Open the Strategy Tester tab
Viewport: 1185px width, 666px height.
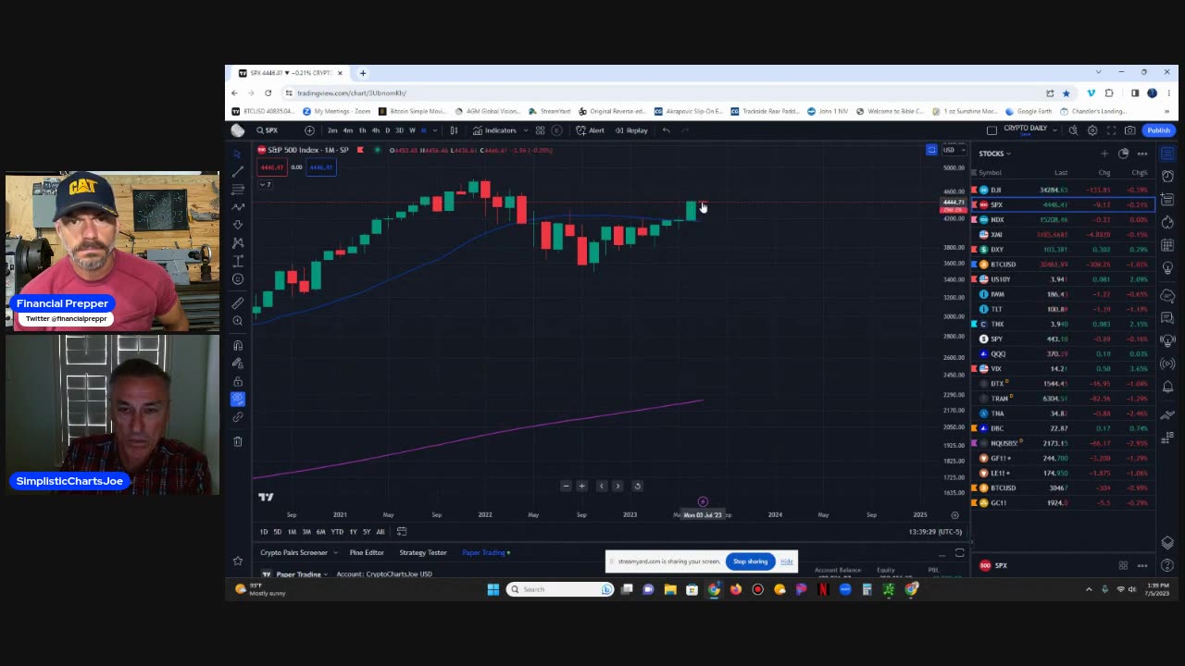tap(423, 553)
